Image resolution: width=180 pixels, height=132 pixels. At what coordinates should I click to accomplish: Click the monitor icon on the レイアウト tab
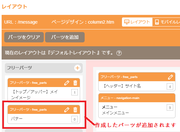pyautogui.click(x=127, y=22)
